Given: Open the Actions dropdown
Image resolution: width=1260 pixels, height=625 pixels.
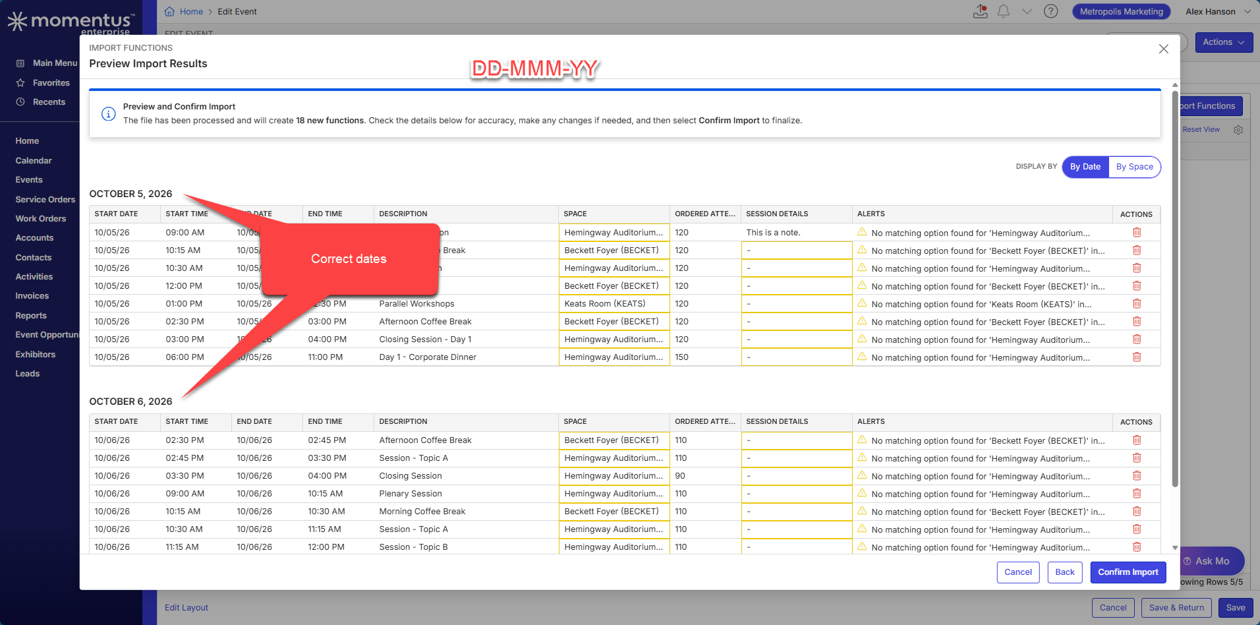Looking at the screenshot, I should pos(1224,42).
